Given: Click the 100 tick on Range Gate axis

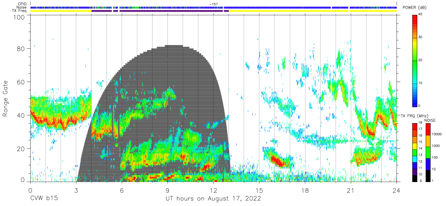Looking at the screenshot, I should point(19,17).
